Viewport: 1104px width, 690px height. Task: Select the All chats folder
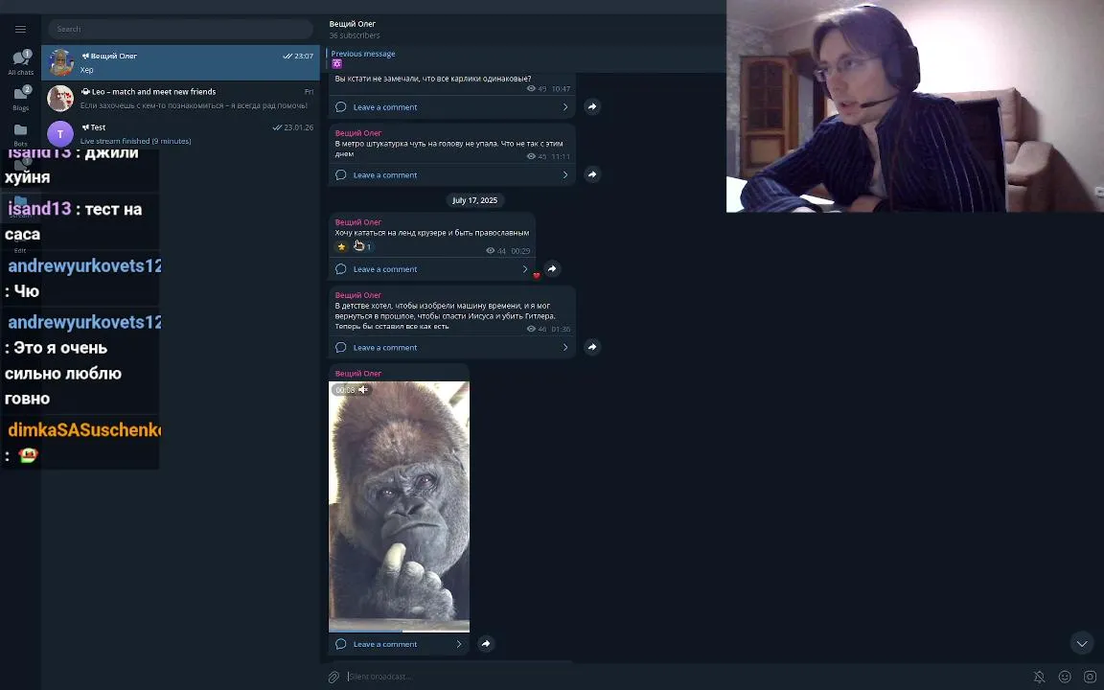pos(20,62)
